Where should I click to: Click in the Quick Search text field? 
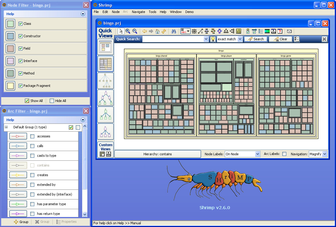(x=173, y=39)
